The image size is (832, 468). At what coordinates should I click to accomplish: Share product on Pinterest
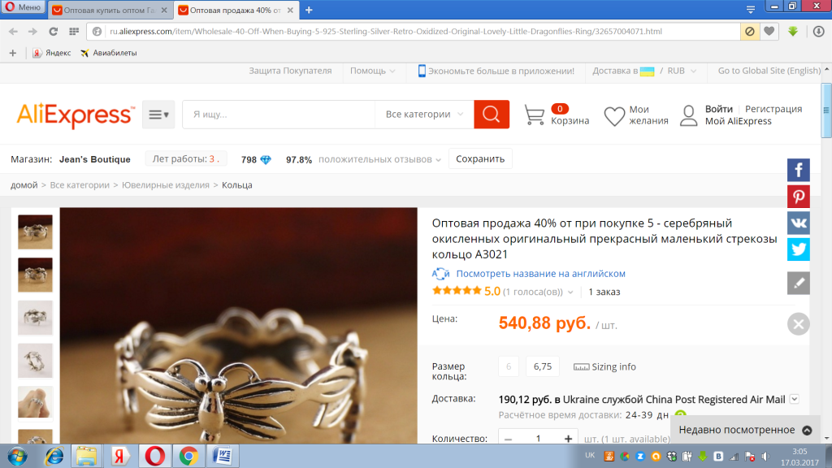(x=799, y=197)
